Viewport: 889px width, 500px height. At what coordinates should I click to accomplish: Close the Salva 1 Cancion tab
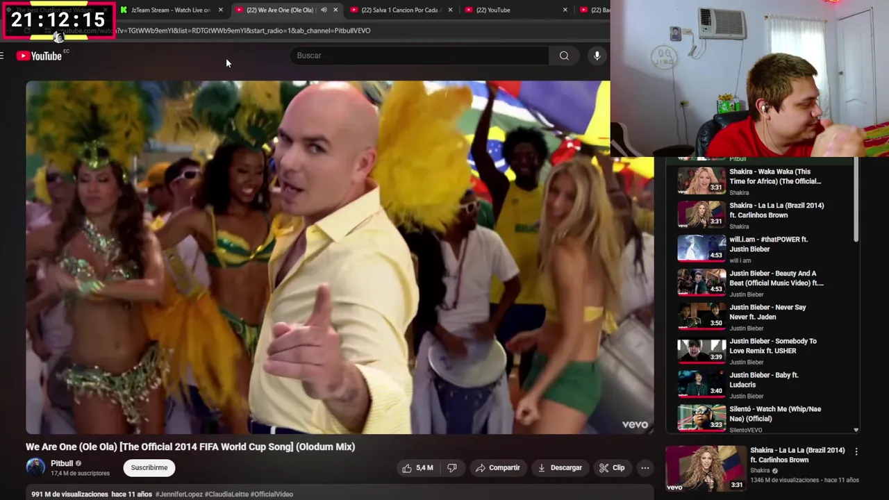click(x=450, y=10)
